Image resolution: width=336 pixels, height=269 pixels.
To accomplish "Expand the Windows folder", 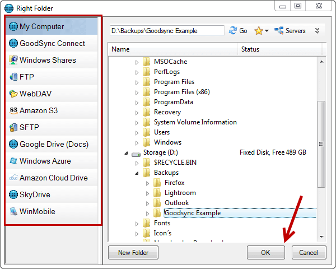I will [x=137, y=143].
